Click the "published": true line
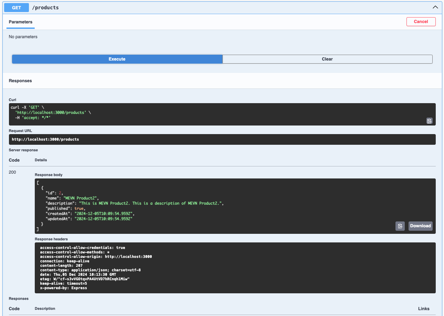The height and width of the screenshot is (316, 444). (65, 208)
